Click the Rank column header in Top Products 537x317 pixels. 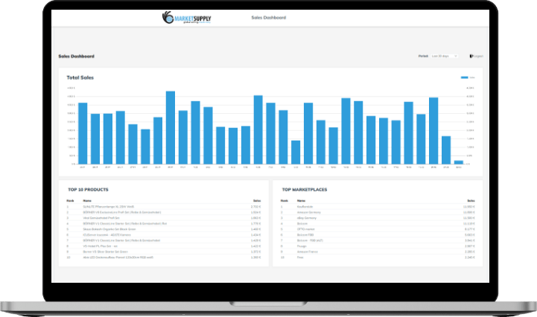coord(70,201)
